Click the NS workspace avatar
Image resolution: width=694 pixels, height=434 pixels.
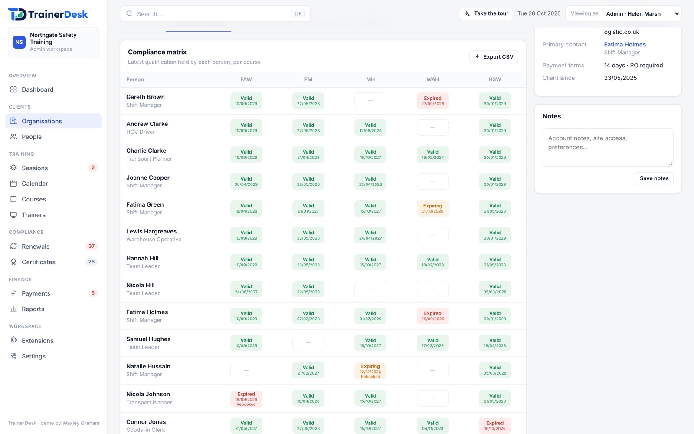tap(19, 42)
